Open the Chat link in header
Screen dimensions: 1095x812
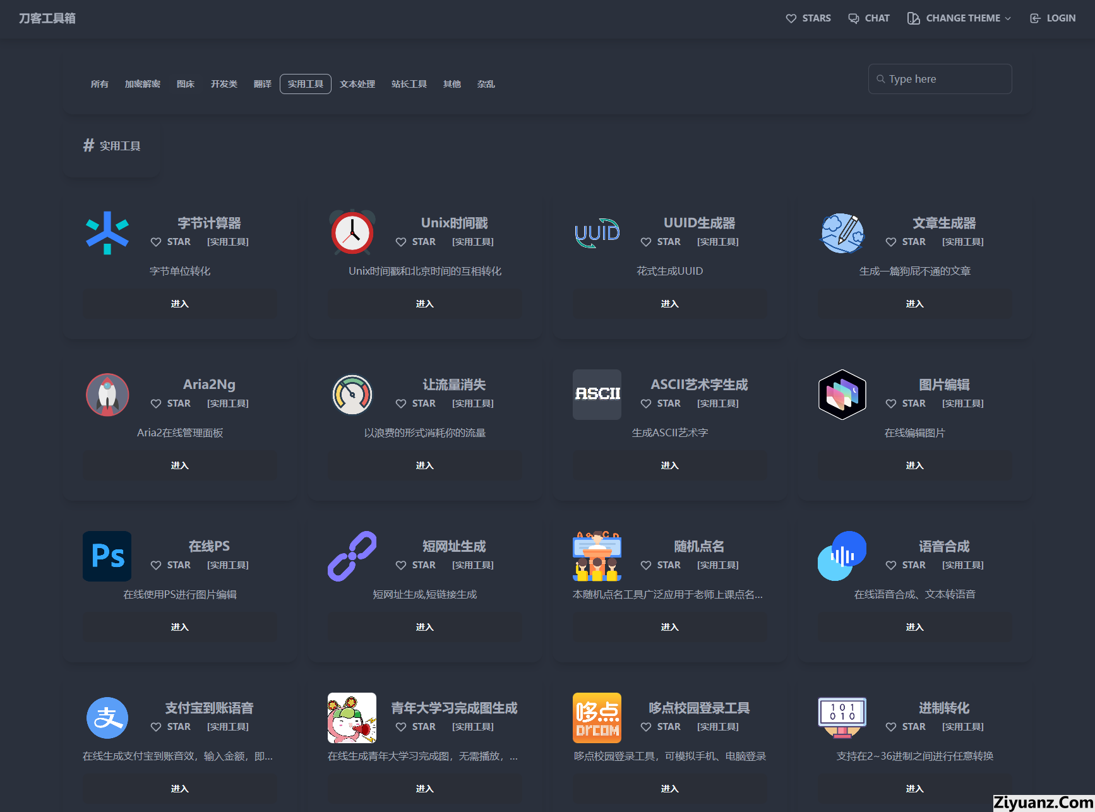[x=869, y=18]
